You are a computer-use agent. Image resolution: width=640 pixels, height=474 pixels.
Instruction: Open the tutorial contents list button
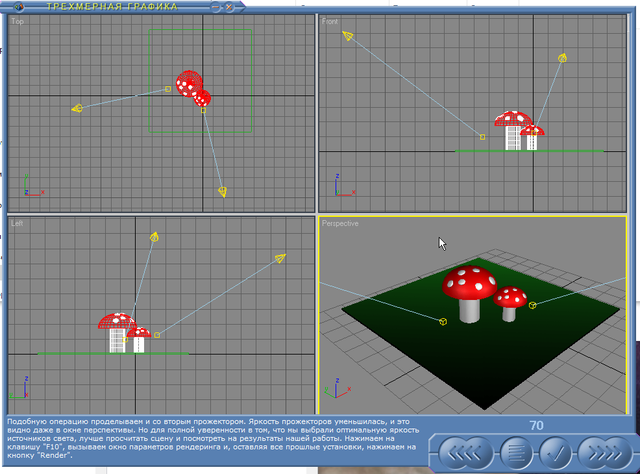[516, 454]
